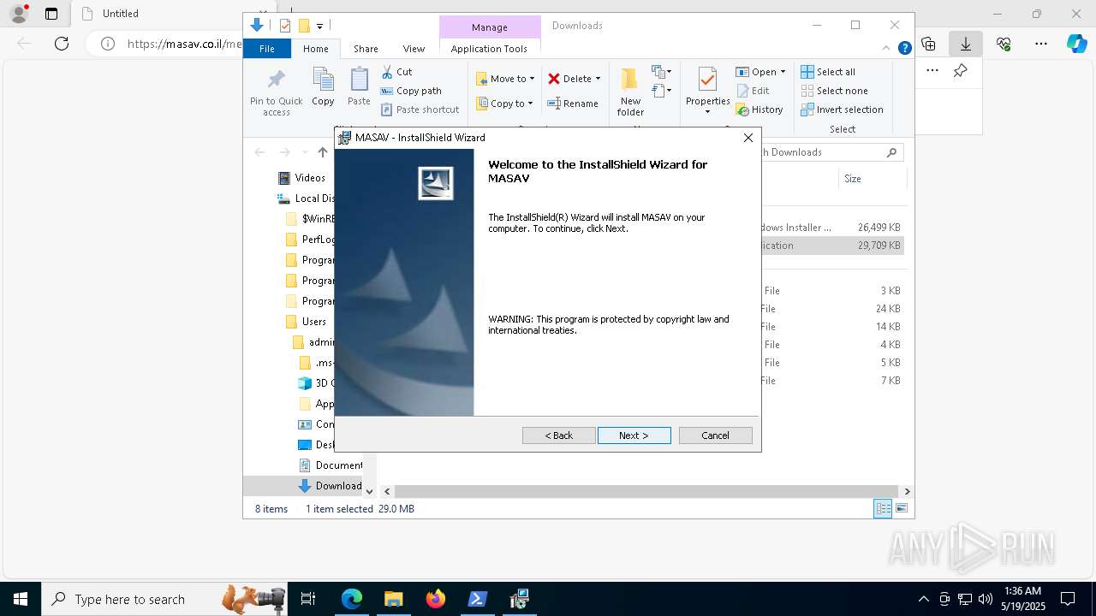Image resolution: width=1096 pixels, height=616 pixels.
Task: Click the Cut scissors command
Action: tap(396, 72)
